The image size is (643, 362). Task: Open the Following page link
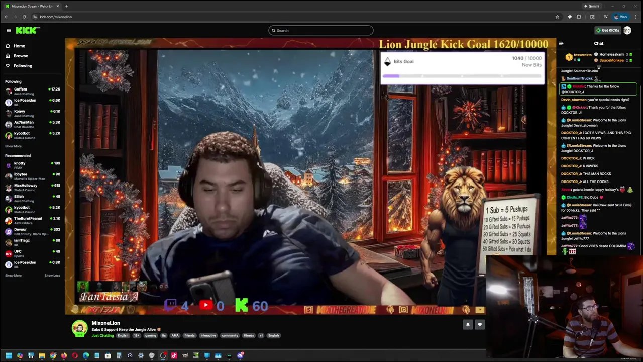[x=23, y=66]
